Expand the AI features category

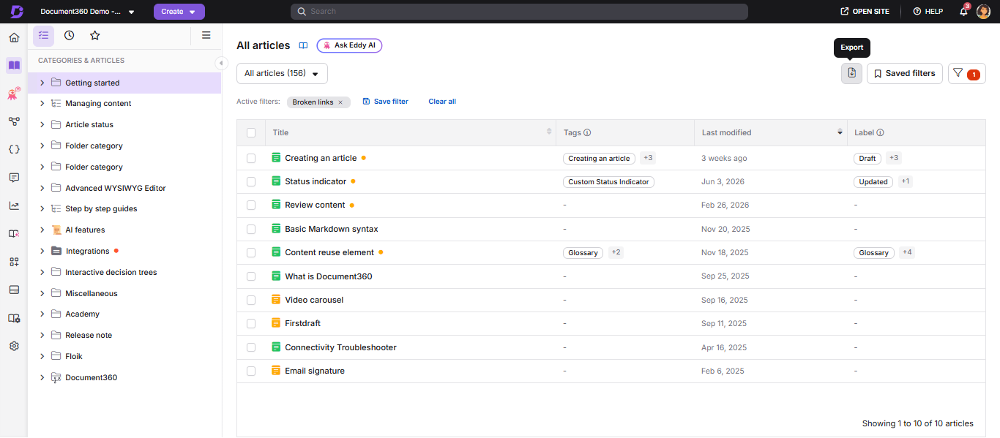[x=42, y=230]
